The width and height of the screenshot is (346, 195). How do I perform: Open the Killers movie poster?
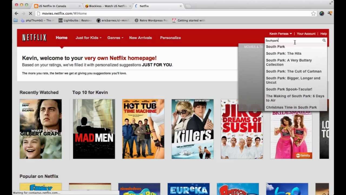pos(192,129)
